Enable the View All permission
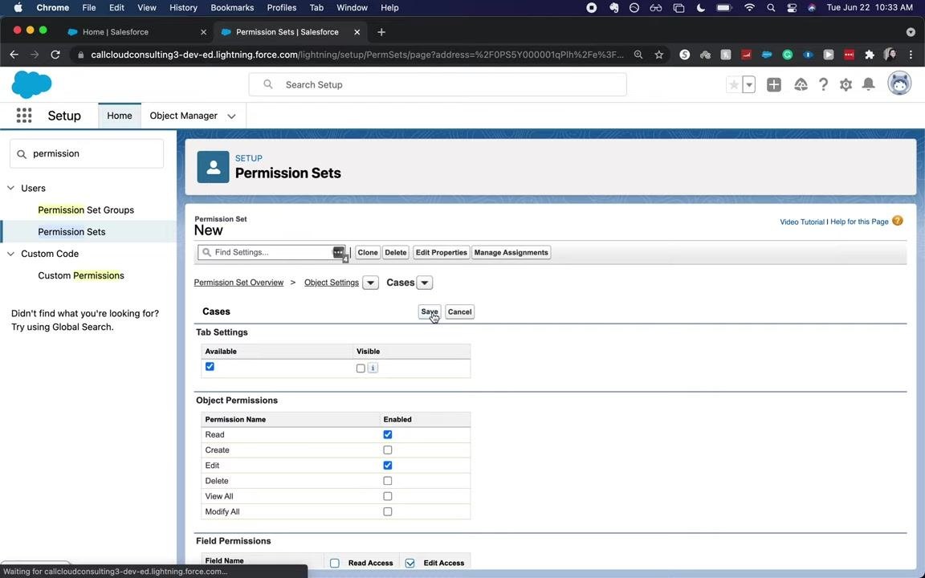 coord(388,496)
